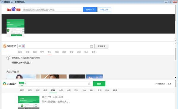The height and width of the screenshot is (109, 178).
Task: Click the info icon beside no-results message
Action: click(x=8, y=58)
